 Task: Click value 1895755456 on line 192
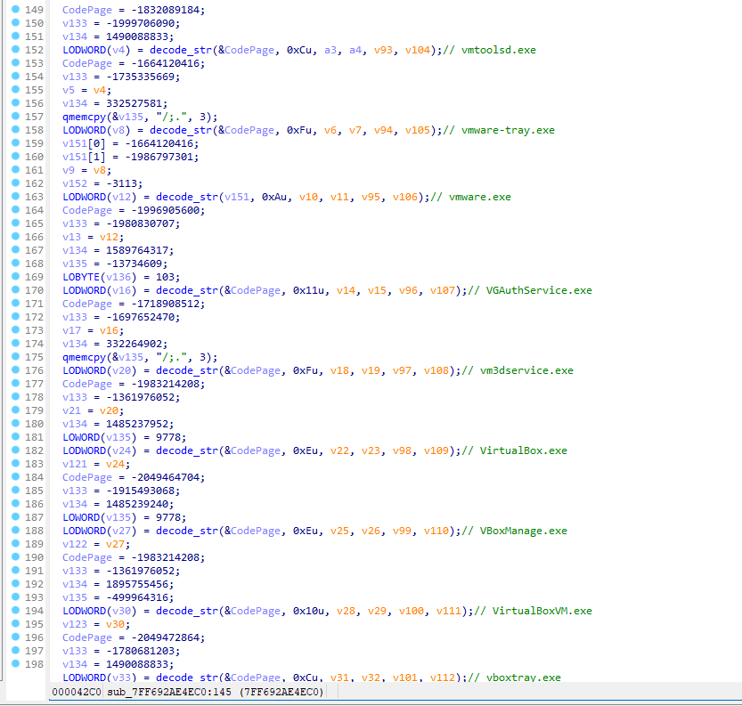click(137, 584)
